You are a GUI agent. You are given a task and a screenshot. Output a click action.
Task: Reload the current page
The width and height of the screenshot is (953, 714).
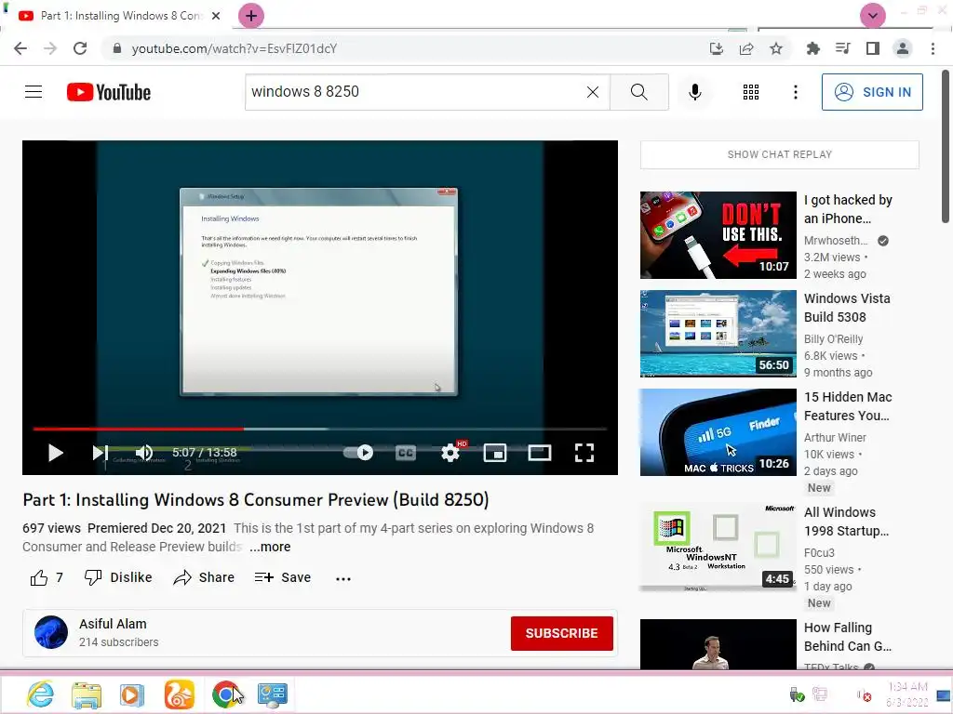click(80, 48)
